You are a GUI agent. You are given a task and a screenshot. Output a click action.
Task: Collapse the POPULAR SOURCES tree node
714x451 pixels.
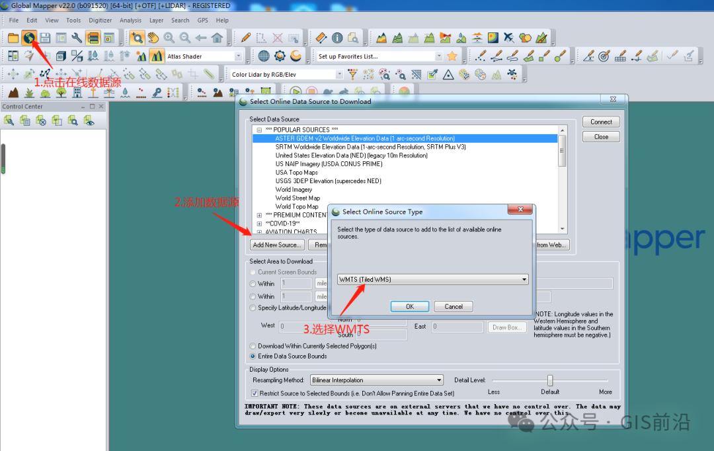point(259,130)
